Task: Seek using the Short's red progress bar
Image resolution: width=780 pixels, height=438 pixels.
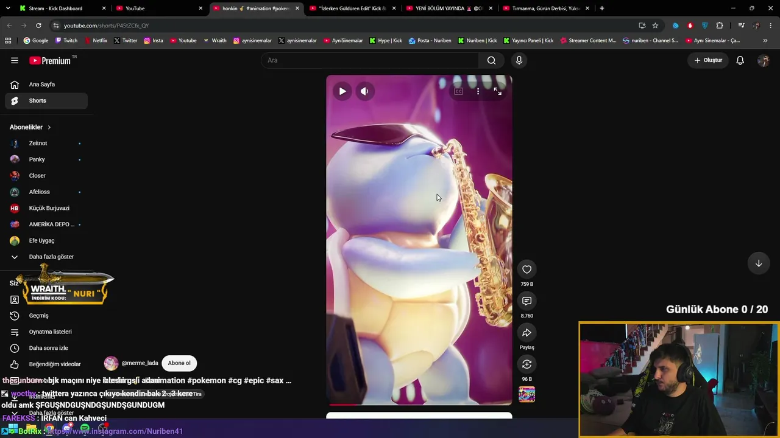Action: [x=419, y=404]
